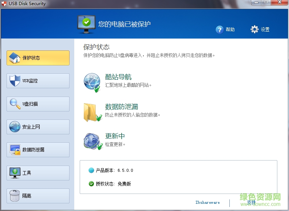Click the locked monitor icon on 数据防泄漏
This screenshot has height=211, width=289.
click(15, 150)
